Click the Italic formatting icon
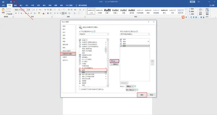217x115 pixels. (x=19, y=13)
